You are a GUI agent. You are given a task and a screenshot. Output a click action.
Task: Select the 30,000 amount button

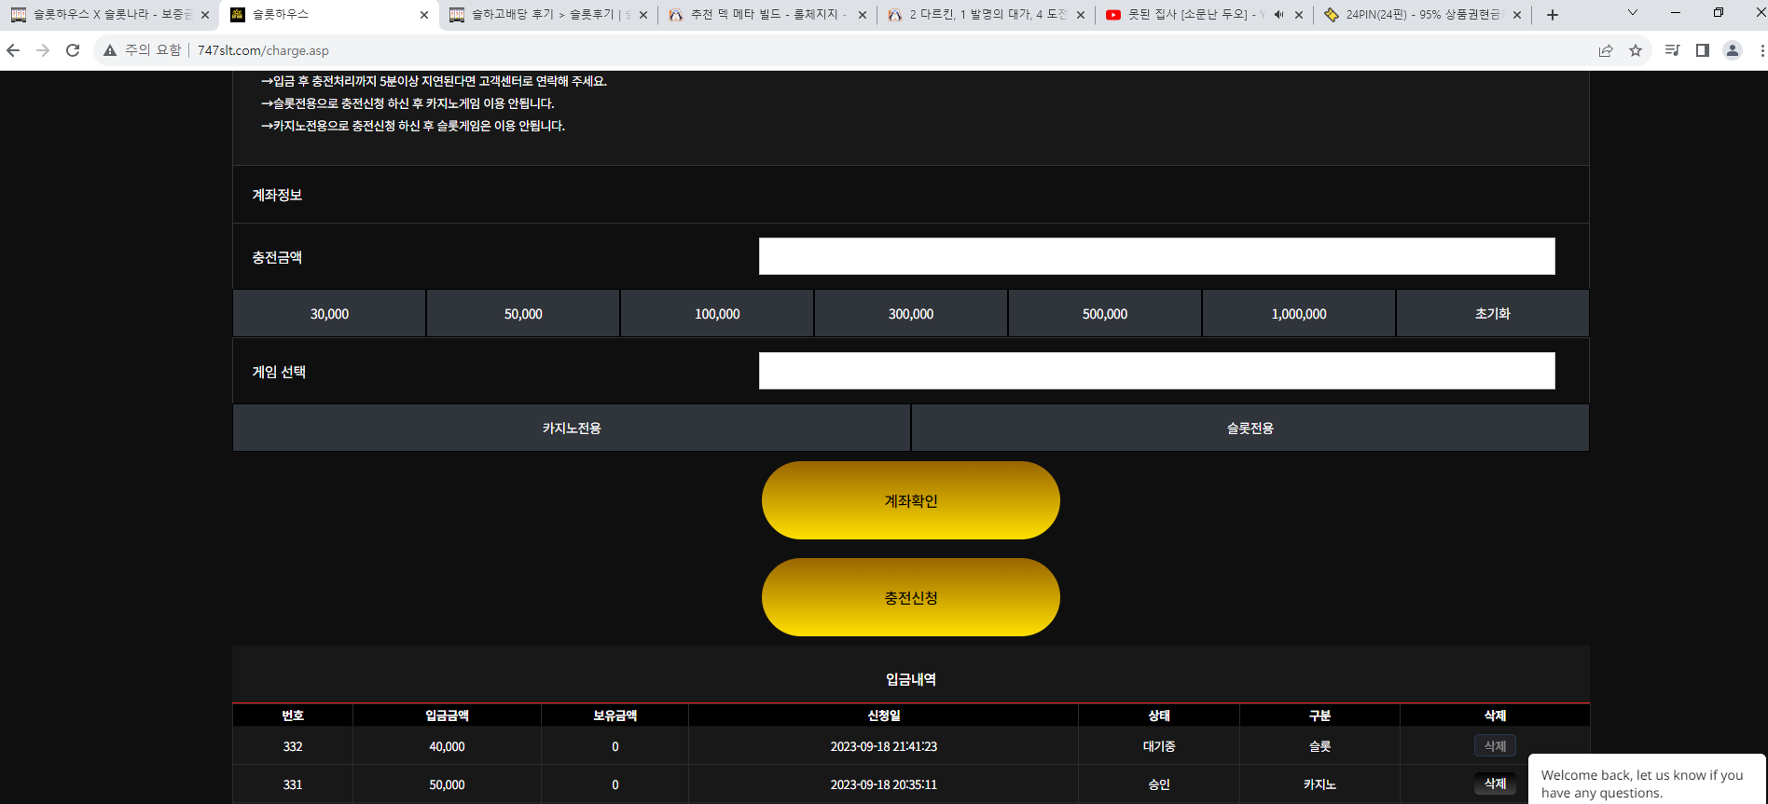[x=329, y=314]
